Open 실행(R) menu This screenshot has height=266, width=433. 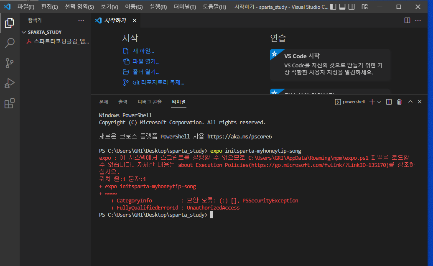click(158, 7)
